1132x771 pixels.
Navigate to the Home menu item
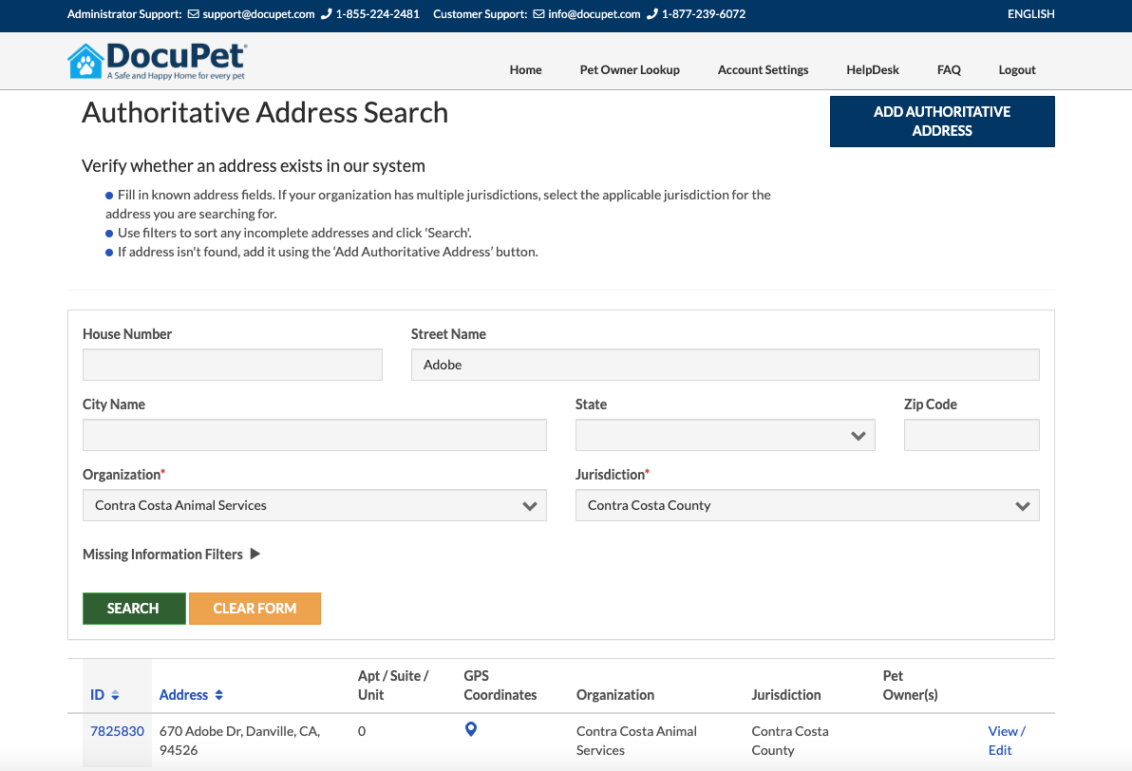(x=525, y=69)
